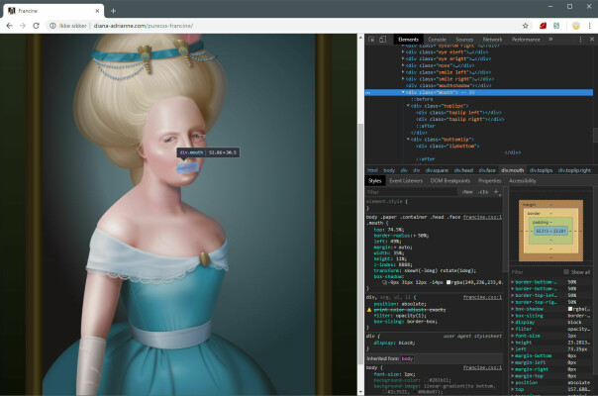Click the Styles filter input field

click(x=412, y=192)
